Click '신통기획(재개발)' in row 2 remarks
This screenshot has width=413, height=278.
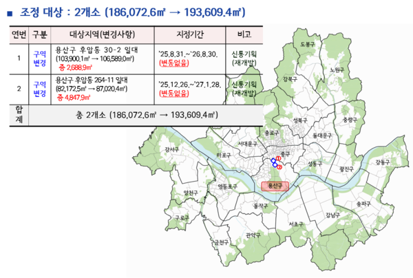point(244,89)
